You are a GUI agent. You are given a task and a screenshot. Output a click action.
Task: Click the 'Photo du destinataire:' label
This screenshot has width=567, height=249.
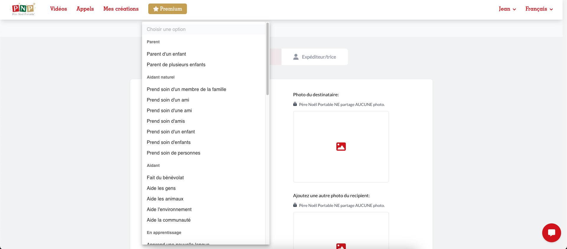coord(316,94)
